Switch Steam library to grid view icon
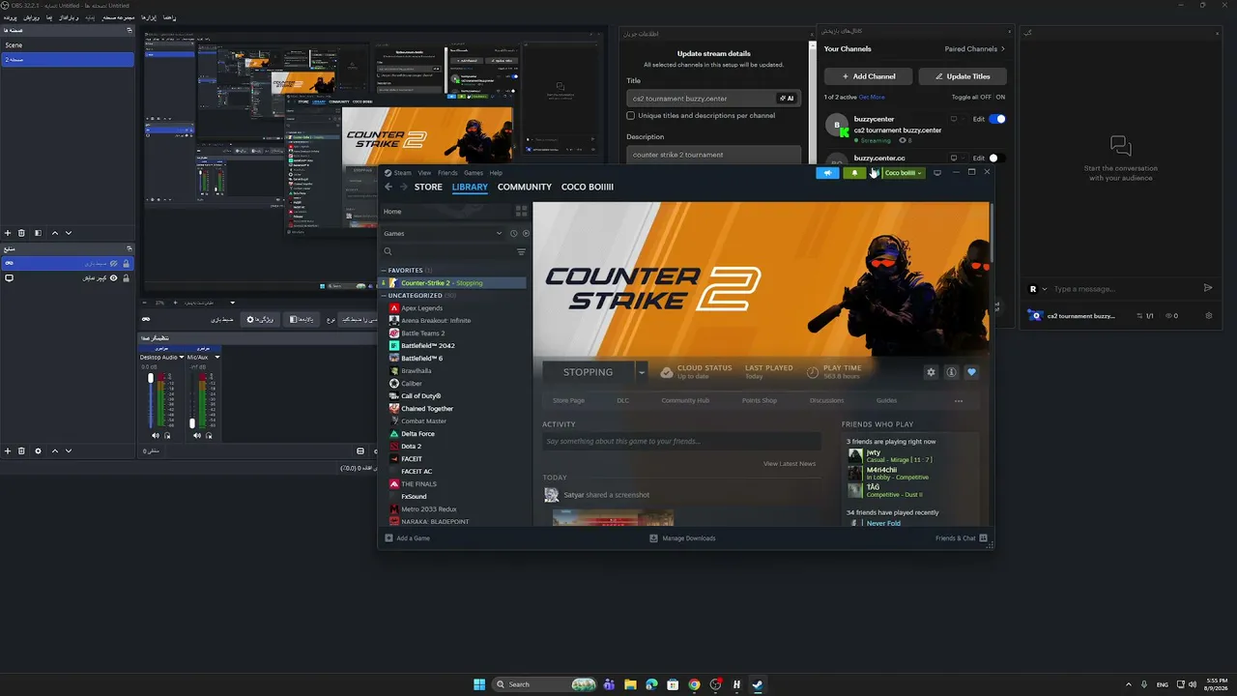1237x696 pixels. [522, 211]
